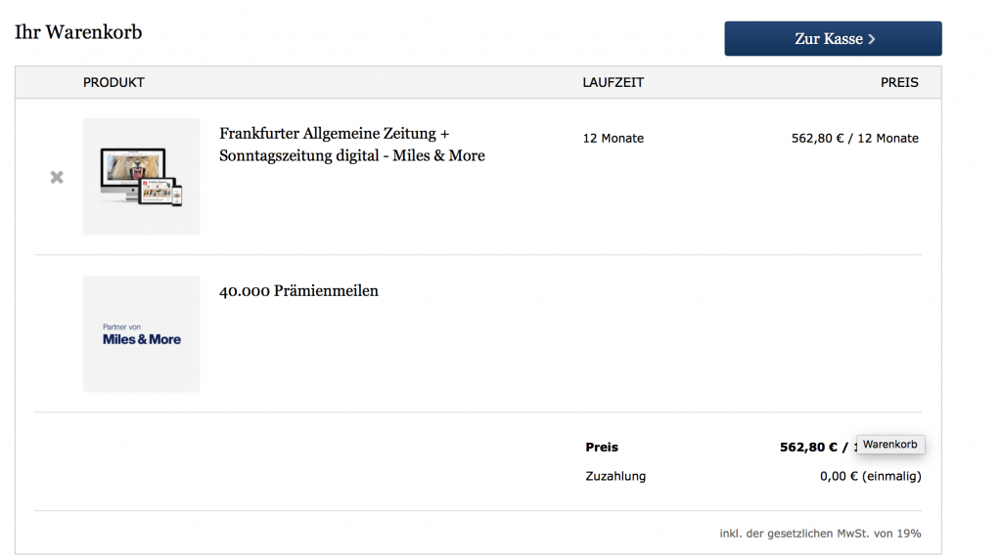1002x559 pixels.
Task: Click the PRODUKT column header
Action: tap(114, 83)
